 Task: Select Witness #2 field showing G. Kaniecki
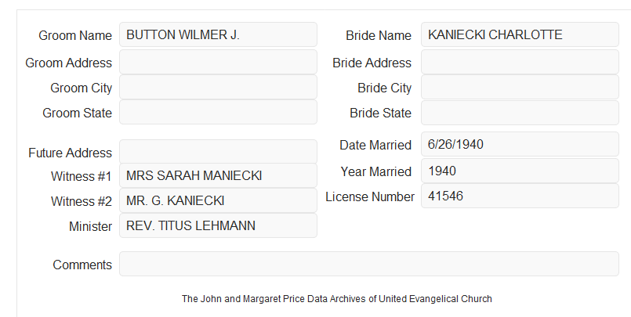coord(218,200)
